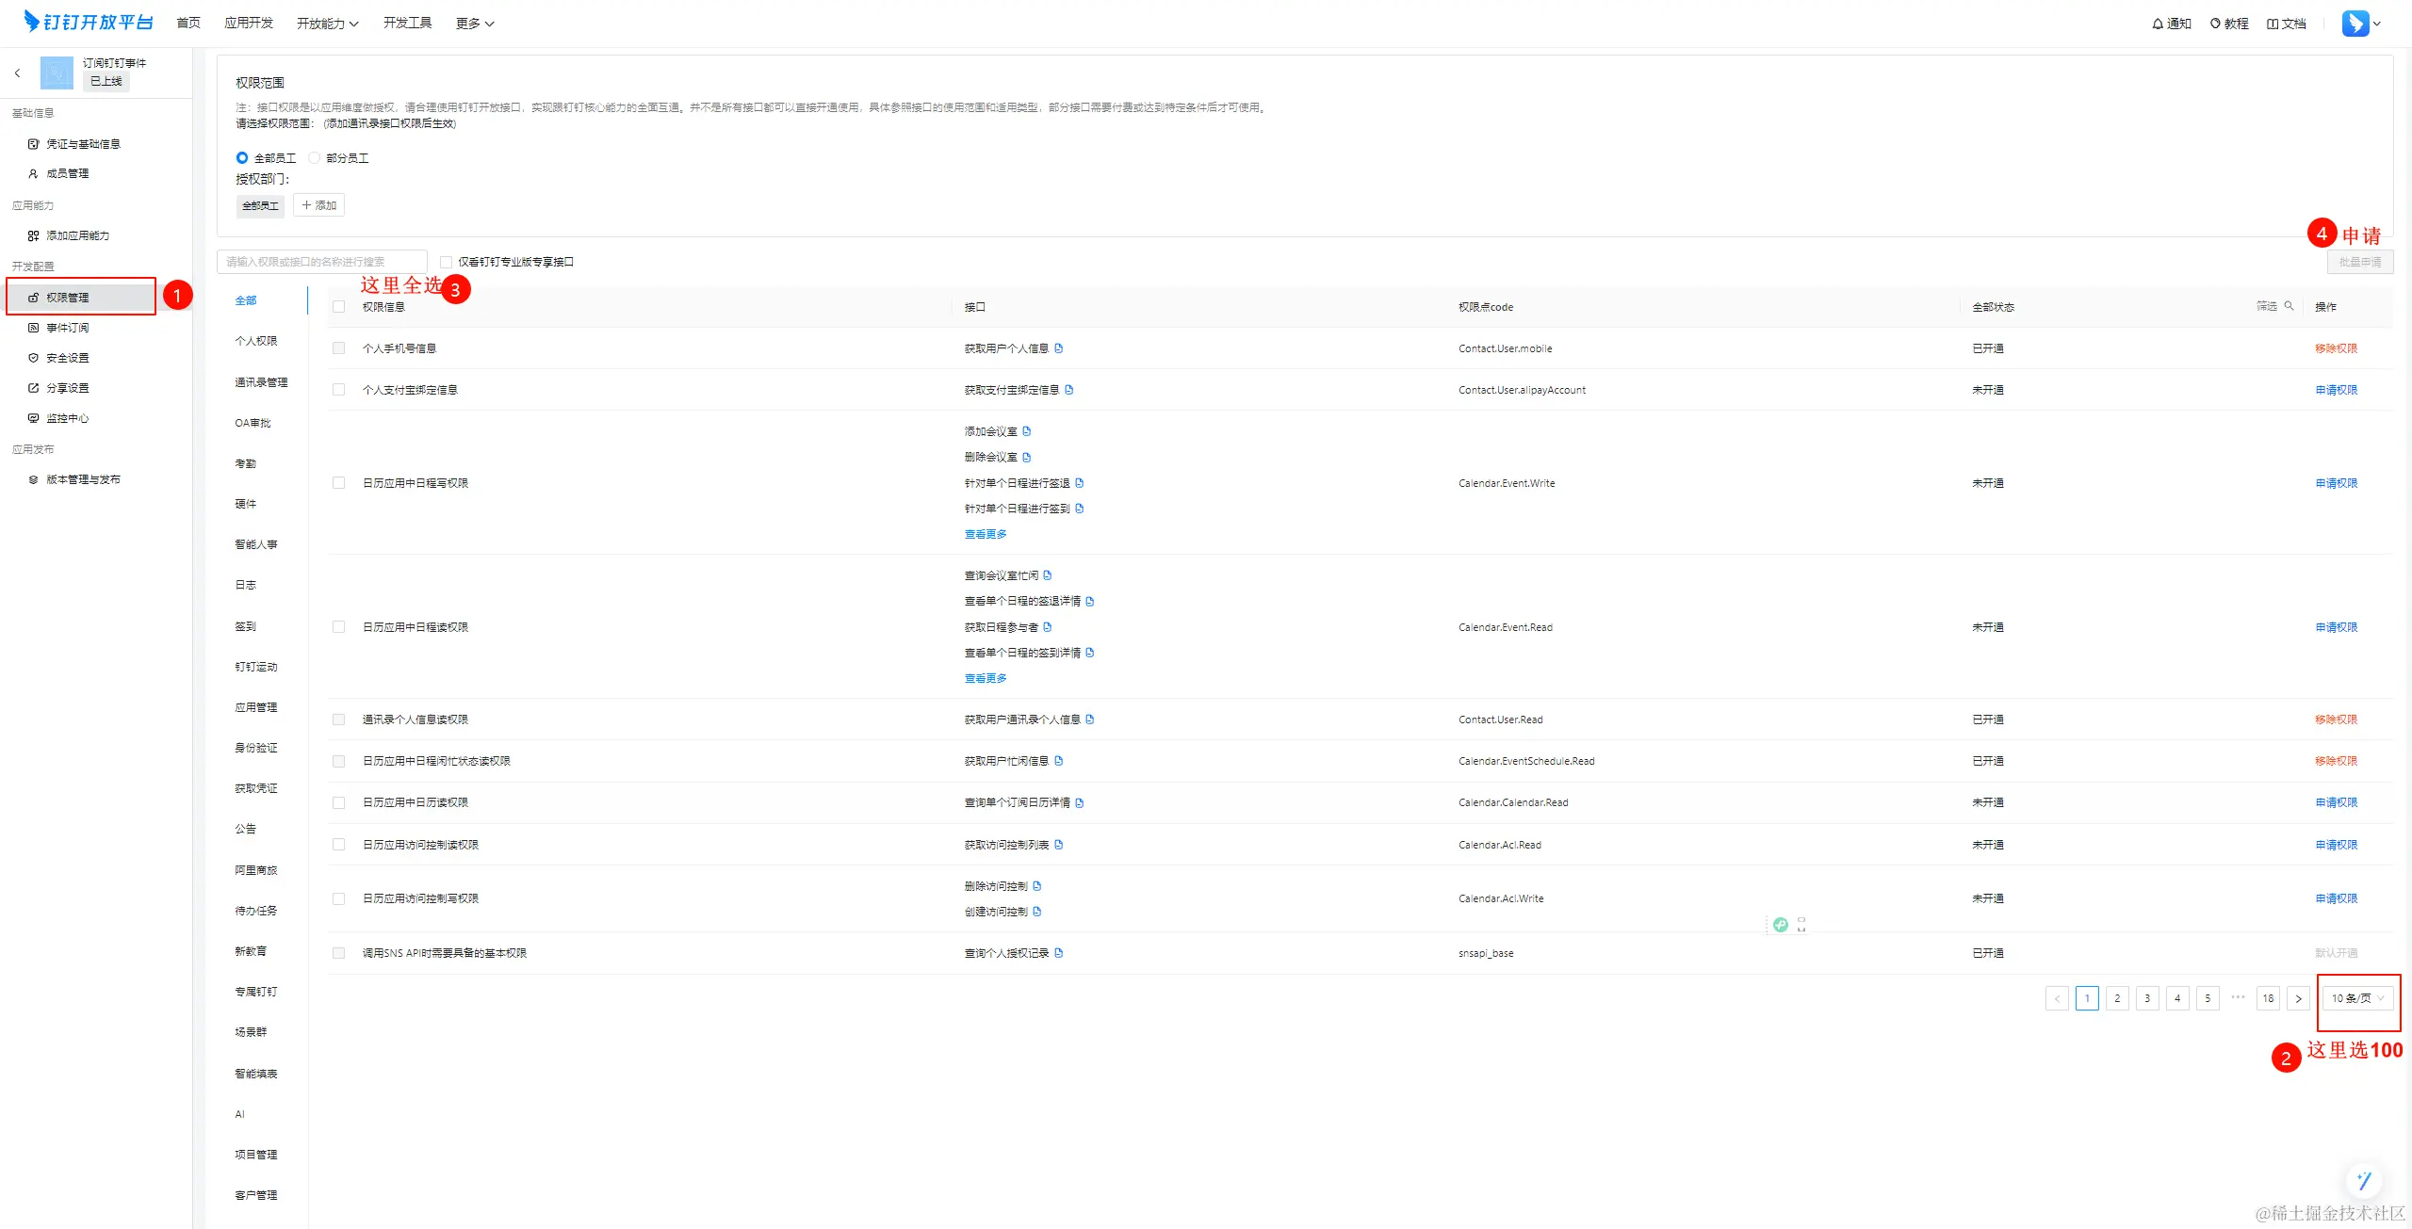Expand the 开放能力 top menu
The width and height of the screenshot is (2412, 1229).
point(327,24)
